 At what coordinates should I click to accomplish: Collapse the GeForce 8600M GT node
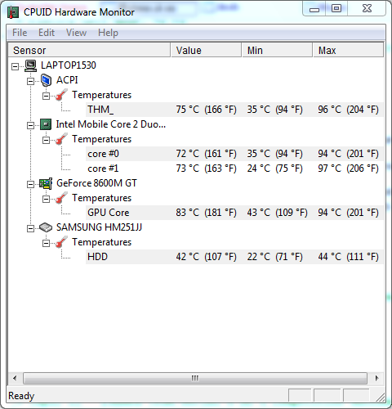coord(31,184)
